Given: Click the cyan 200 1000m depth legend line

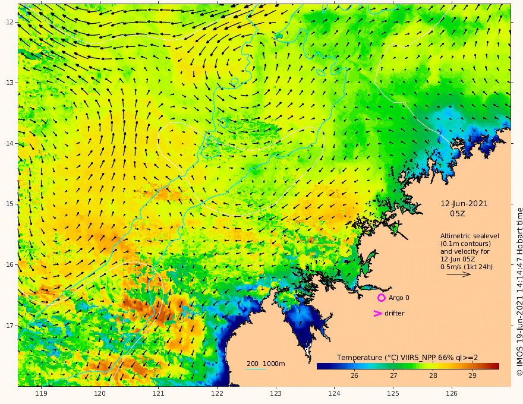Looking at the screenshot, I should (256, 369).
